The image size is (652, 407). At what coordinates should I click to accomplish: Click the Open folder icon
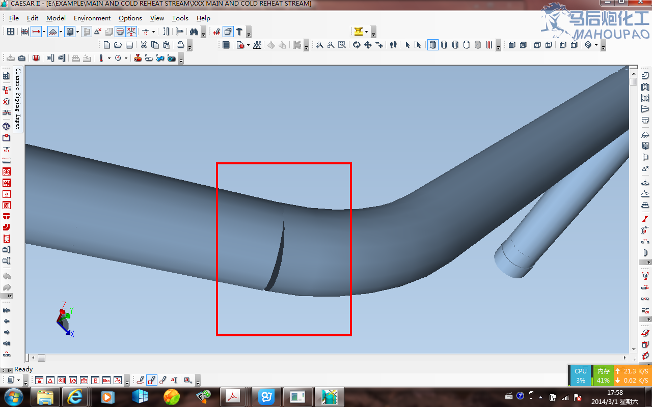tap(118, 45)
